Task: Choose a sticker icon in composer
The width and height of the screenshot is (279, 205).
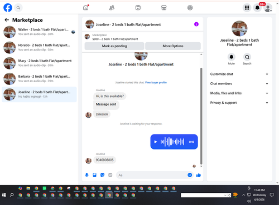Action: point(102,175)
